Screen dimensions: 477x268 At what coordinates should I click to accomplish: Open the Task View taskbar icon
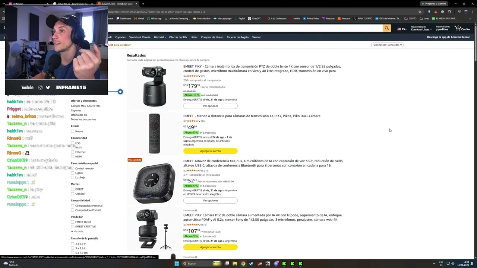tap(227, 264)
